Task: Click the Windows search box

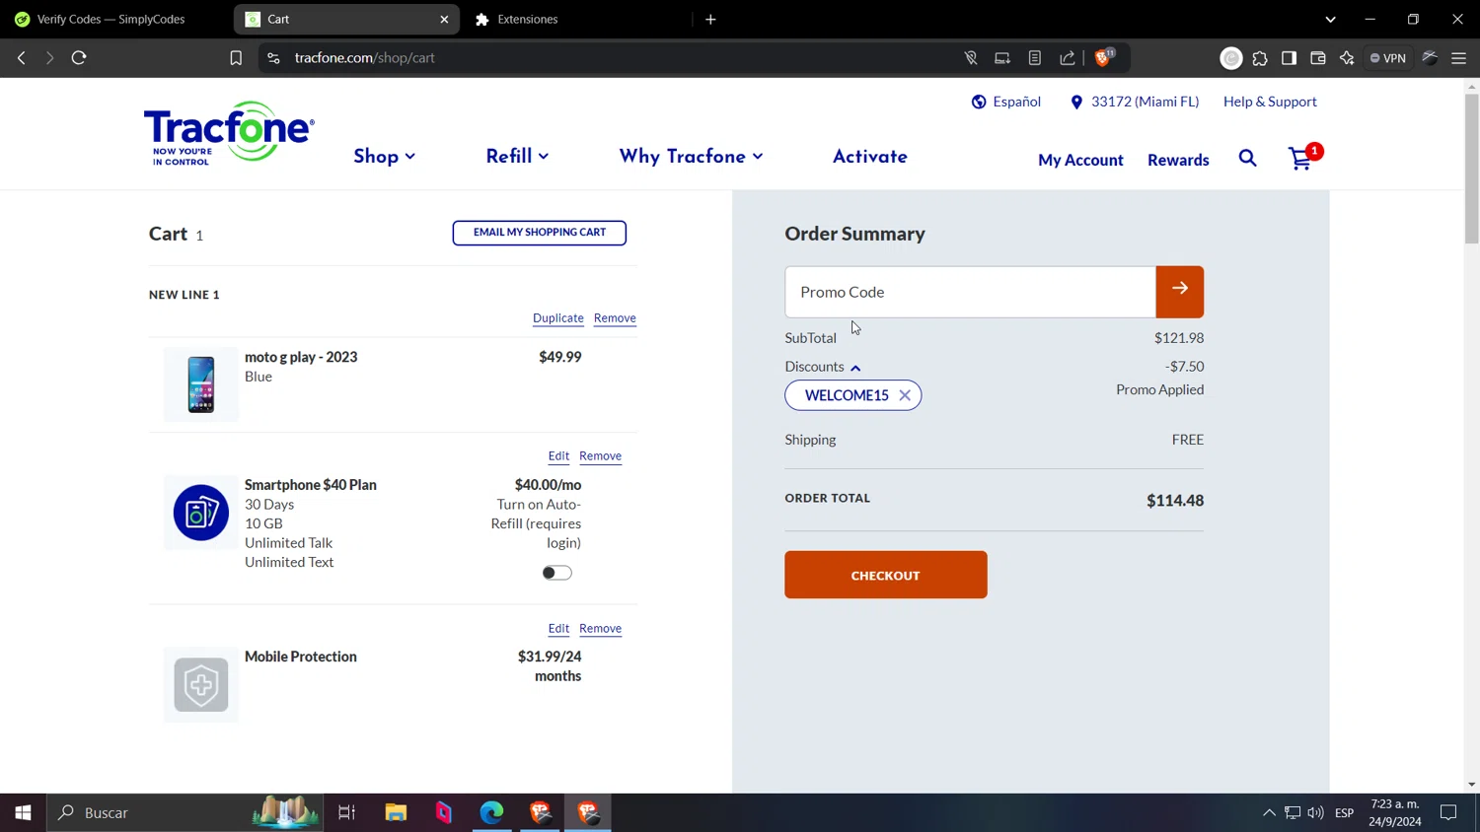Action: coord(185,812)
